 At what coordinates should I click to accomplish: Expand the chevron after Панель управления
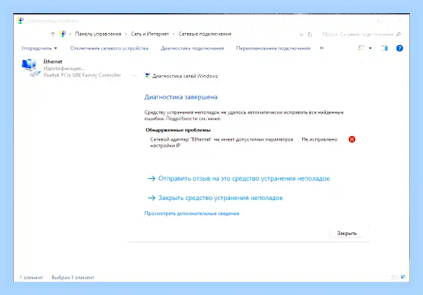coord(126,34)
